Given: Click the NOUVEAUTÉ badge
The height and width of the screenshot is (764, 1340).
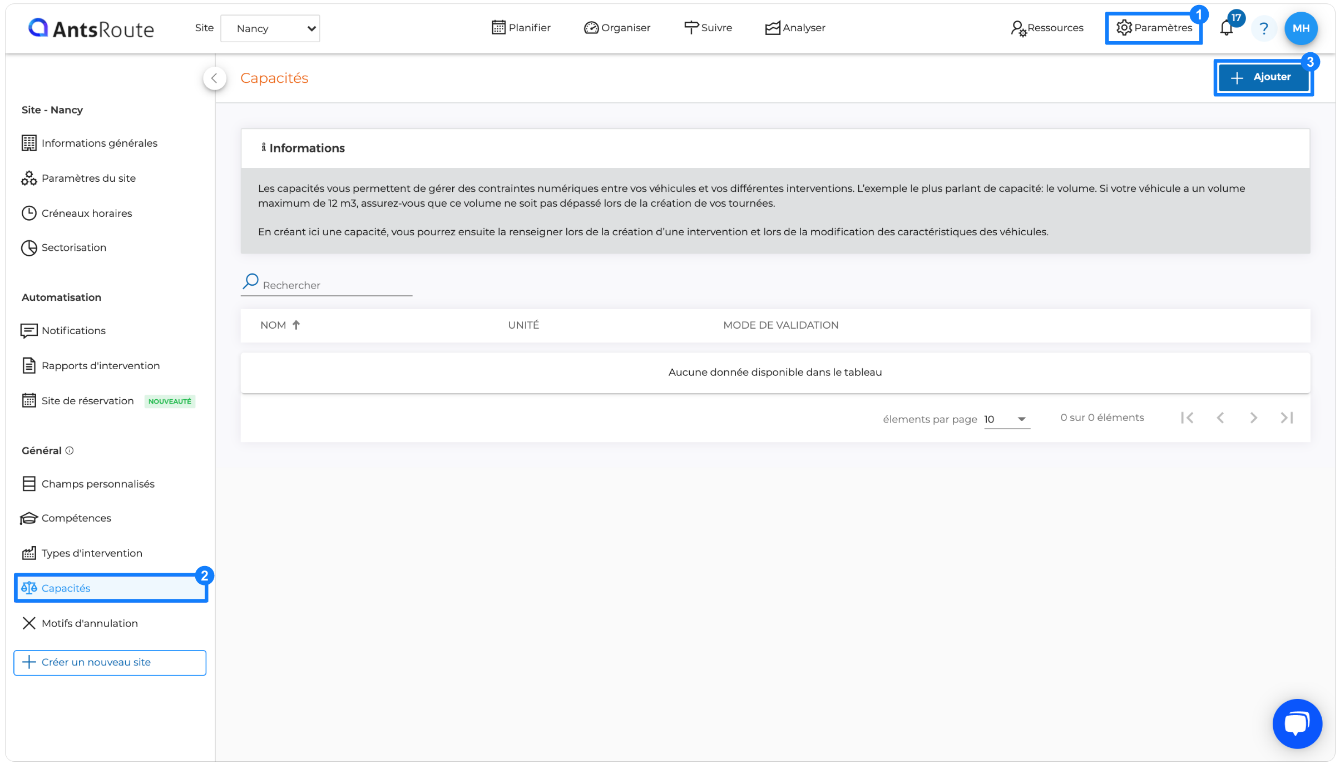Looking at the screenshot, I should pos(170,401).
